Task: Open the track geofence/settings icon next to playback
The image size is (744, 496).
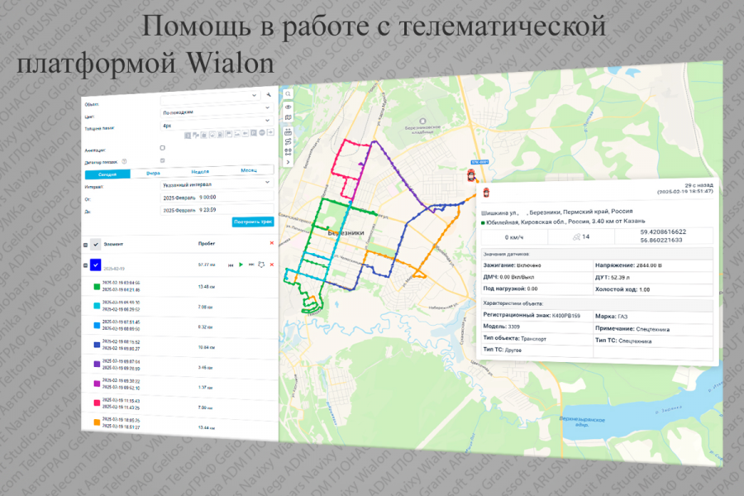Action: click(x=261, y=265)
